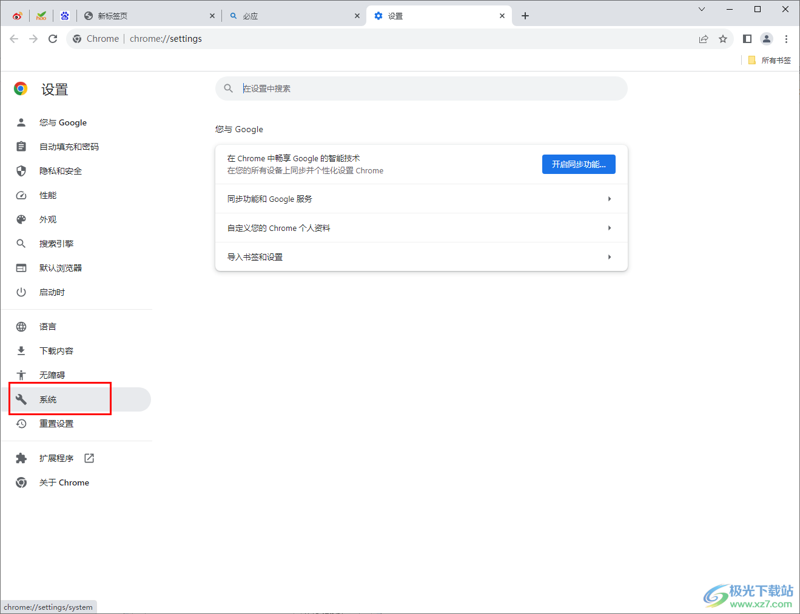Open the Baidu paw pinned tab
800x614 pixels.
point(65,16)
